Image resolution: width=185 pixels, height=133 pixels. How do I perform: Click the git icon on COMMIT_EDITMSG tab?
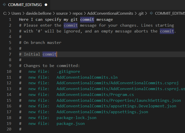coord(4,5)
